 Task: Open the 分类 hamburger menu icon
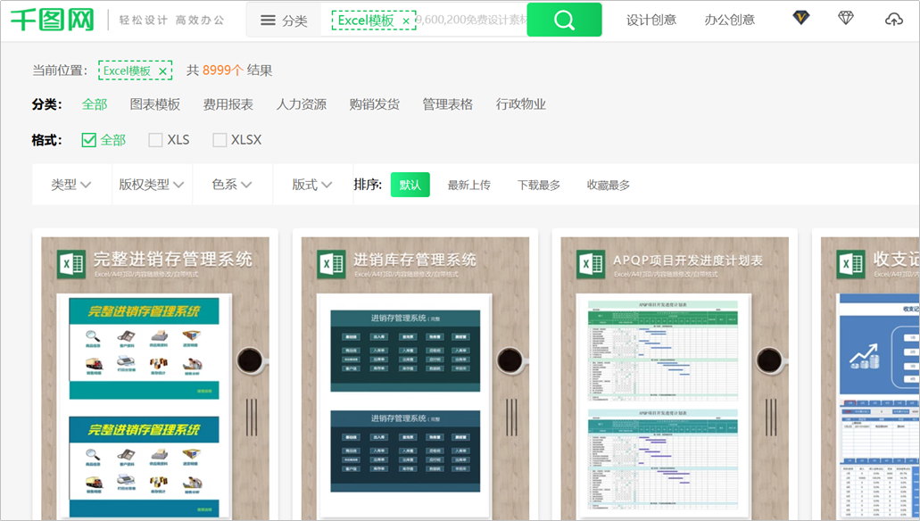click(x=268, y=21)
